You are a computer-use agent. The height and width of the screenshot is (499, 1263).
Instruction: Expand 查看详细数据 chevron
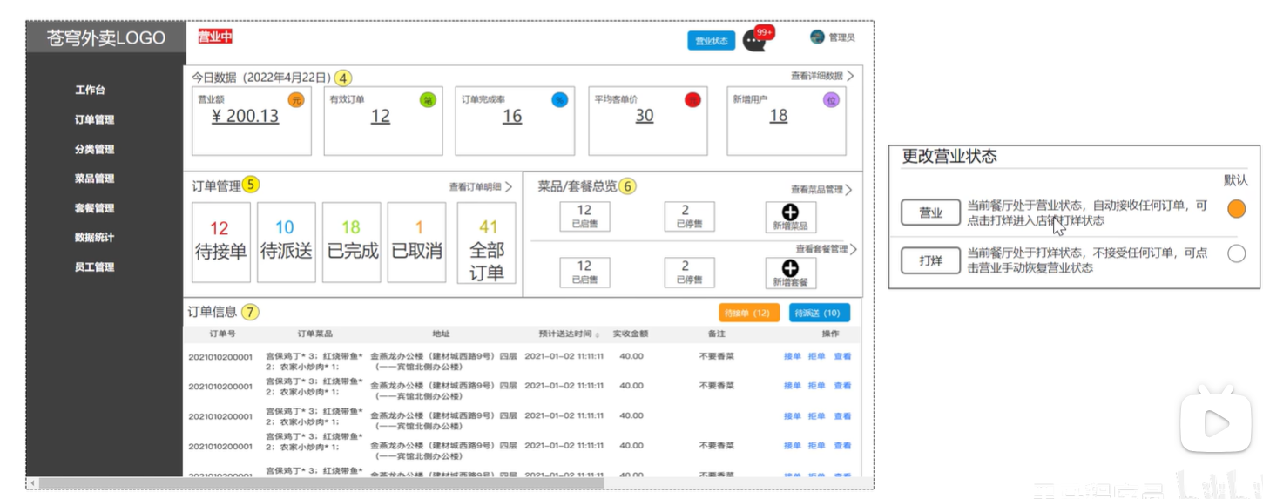850,76
